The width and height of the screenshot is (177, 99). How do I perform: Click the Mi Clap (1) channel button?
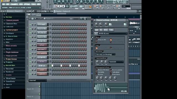point(42,33)
